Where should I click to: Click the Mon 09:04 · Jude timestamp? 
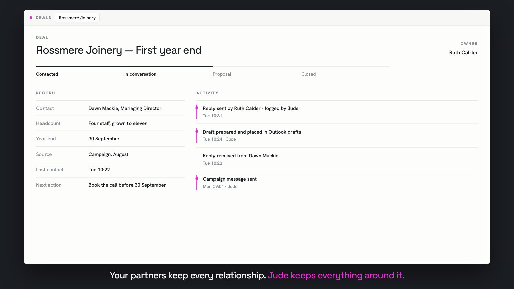point(220,187)
